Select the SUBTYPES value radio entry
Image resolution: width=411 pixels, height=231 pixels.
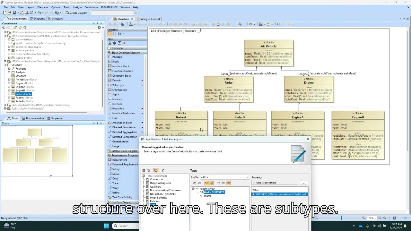click(x=279, y=194)
